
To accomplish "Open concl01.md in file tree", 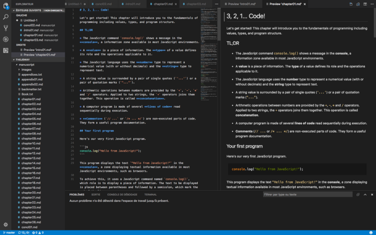I will point(38,227).
